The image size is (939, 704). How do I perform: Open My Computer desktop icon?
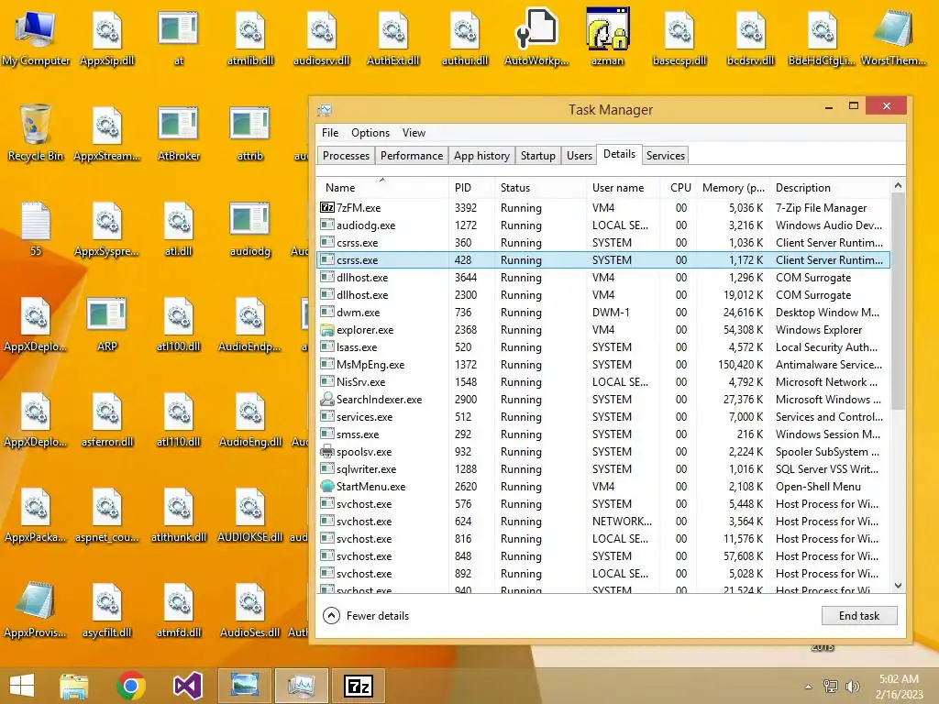point(36,37)
